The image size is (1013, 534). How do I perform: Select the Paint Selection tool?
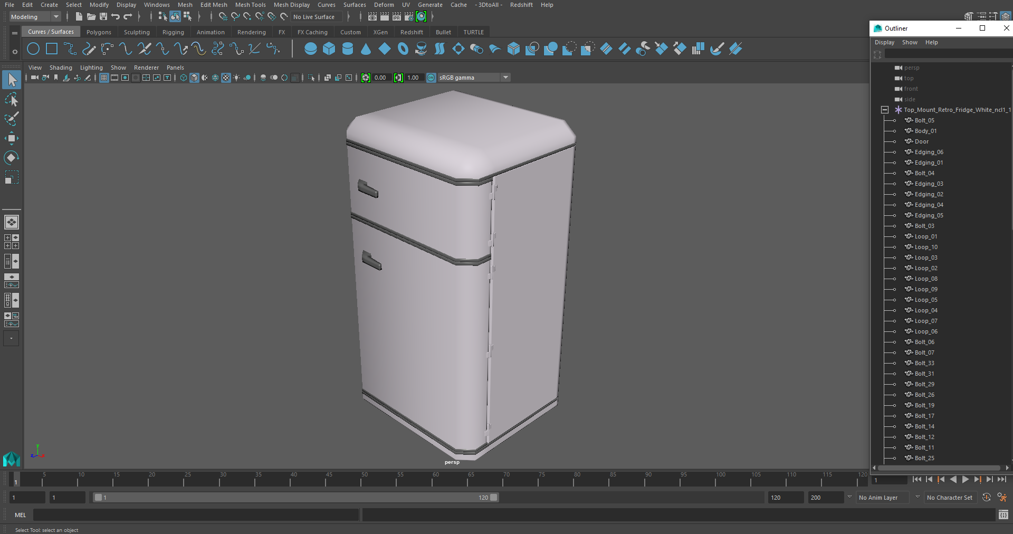tap(11, 119)
